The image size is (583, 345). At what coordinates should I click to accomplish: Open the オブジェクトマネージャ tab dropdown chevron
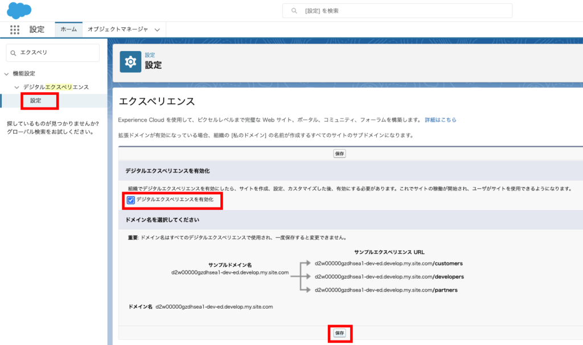[x=157, y=30]
